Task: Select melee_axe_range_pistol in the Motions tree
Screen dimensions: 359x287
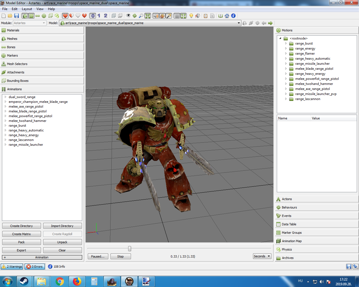Action: [x=312, y=89]
